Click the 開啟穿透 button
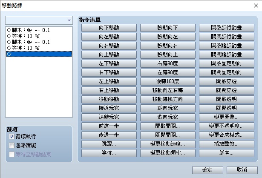The width and height of the screenshot is (262, 178). (227, 81)
